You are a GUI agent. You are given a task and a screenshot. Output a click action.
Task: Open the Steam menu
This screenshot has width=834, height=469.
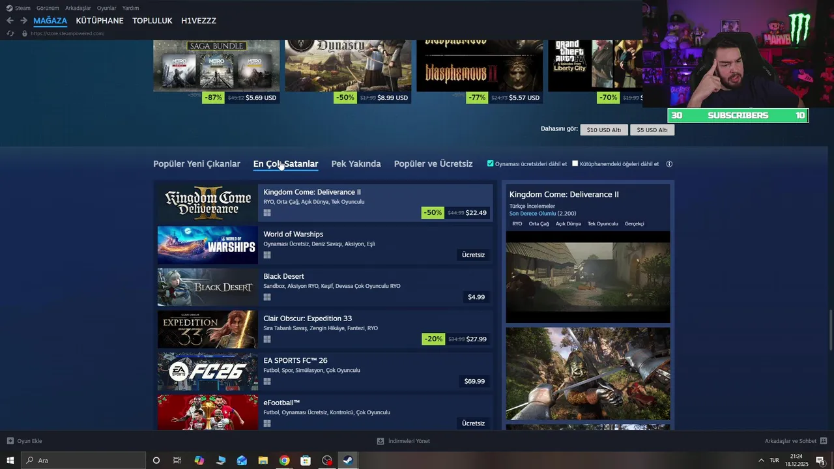click(23, 8)
